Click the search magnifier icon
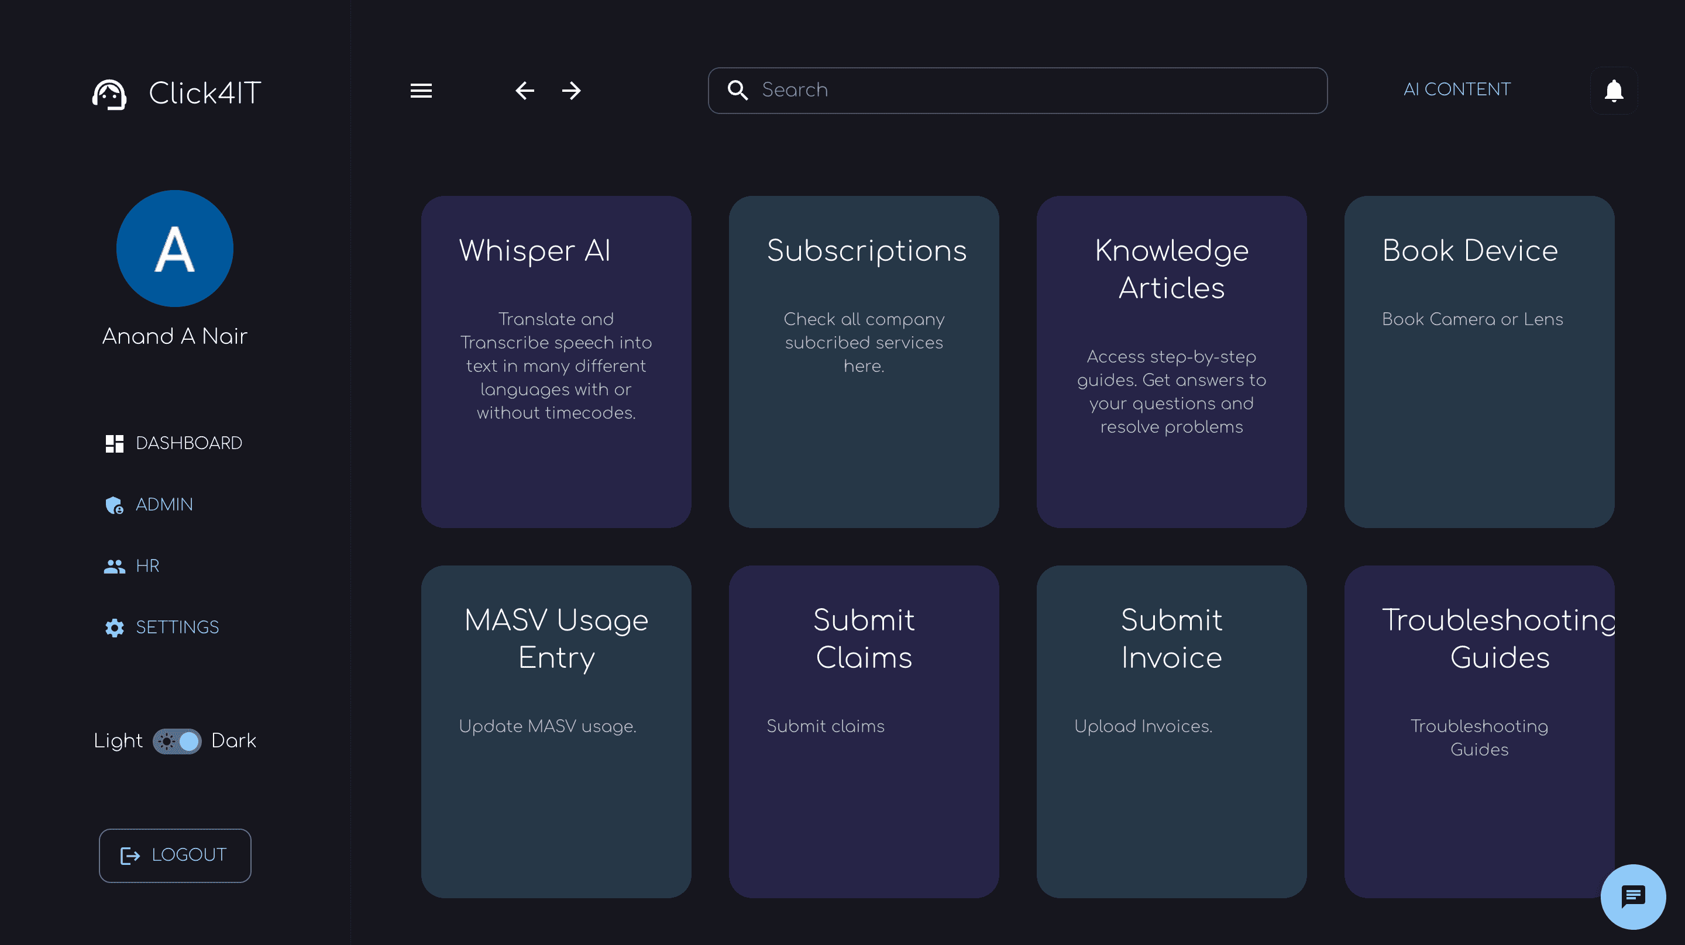Screen dimensions: 1685x945 pyautogui.click(x=737, y=90)
